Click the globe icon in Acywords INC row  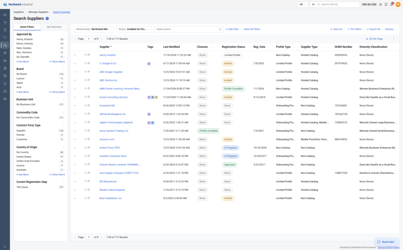89,105
